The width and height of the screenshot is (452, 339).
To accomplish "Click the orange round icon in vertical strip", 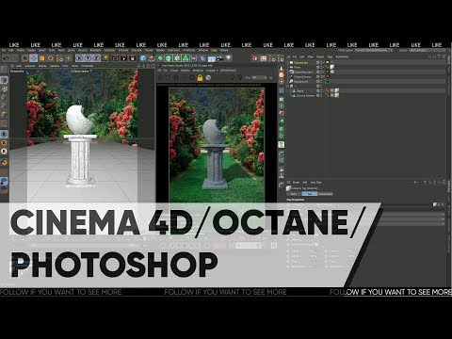I will [x=282, y=75].
